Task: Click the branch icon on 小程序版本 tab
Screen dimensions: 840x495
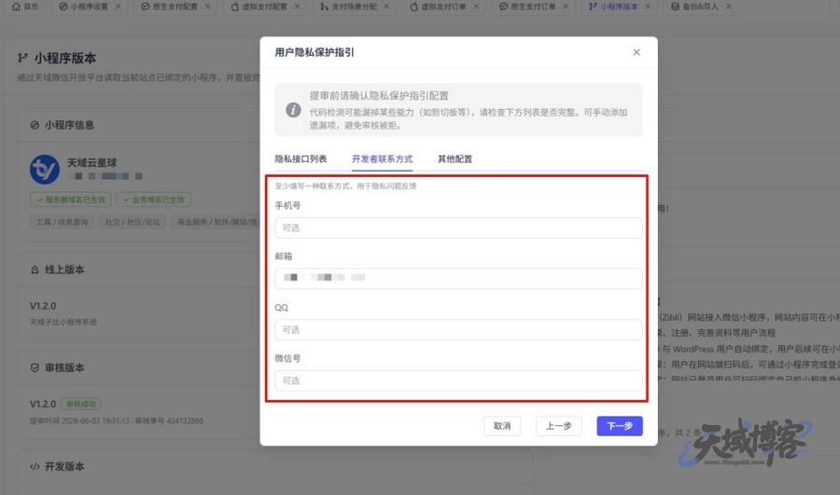Action: pyautogui.click(x=593, y=7)
